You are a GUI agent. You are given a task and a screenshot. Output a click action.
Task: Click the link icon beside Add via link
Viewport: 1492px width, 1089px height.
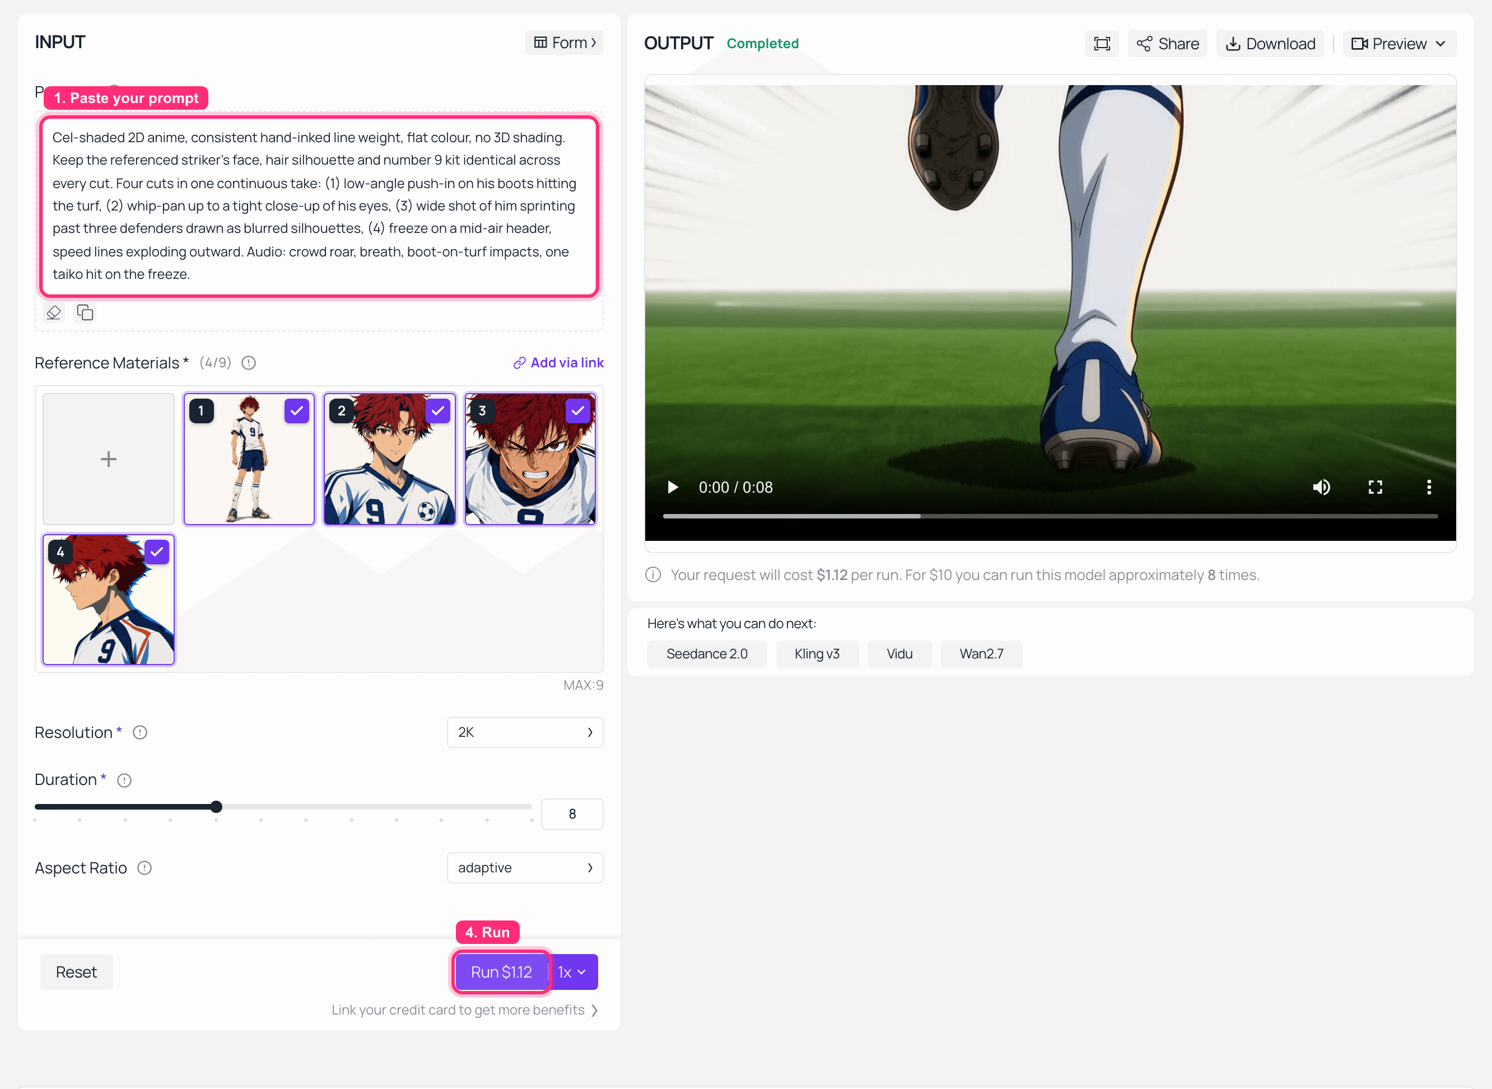520,363
